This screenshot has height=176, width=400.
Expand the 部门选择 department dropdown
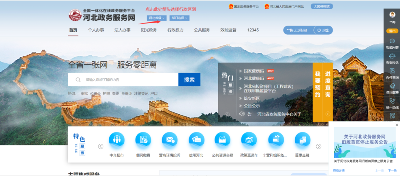coord(179,18)
